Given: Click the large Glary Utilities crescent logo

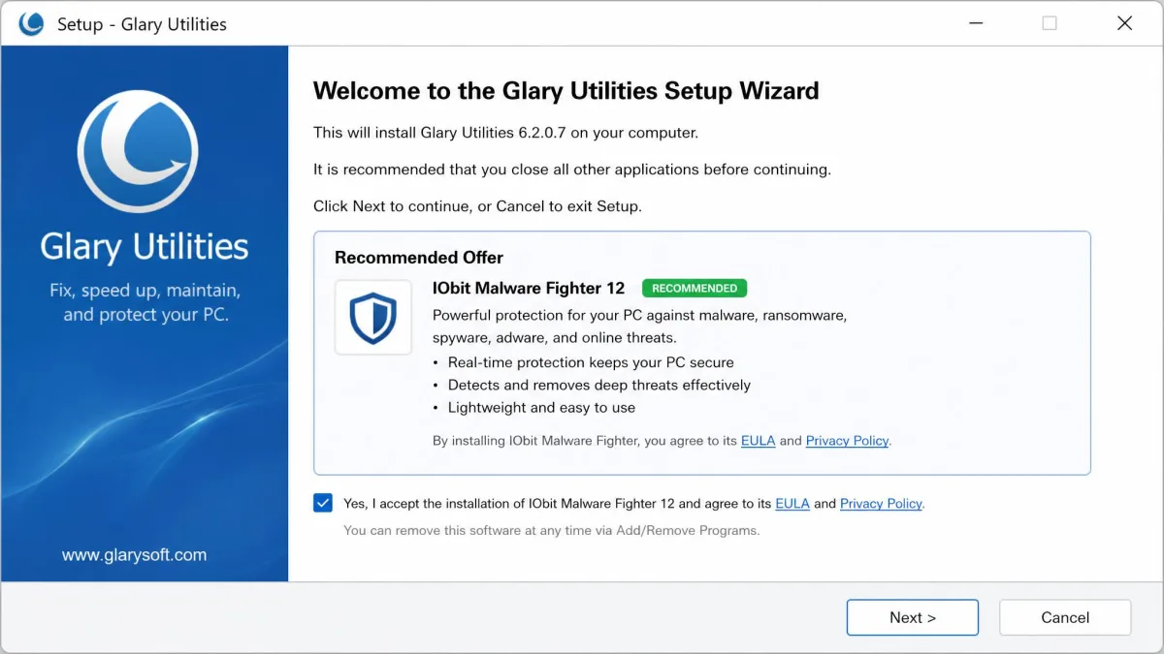Looking at the screenshot, I should pyautogui.click(x=138, y=152).
